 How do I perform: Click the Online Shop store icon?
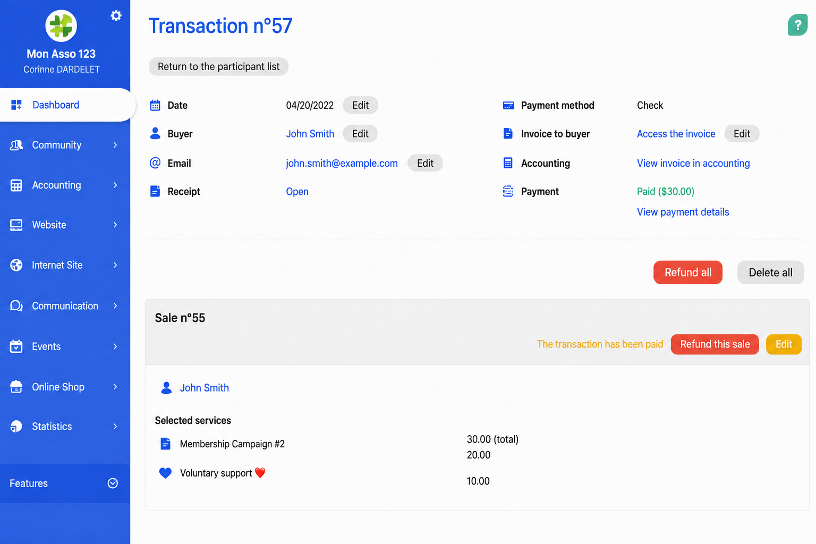[16, 387]
